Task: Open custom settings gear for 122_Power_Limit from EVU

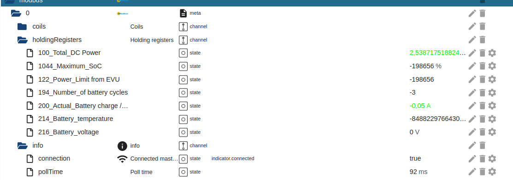Action: coord(492,79)
